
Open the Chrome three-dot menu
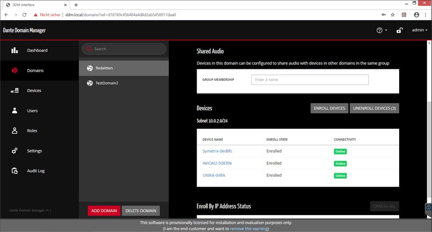[426, 15]
